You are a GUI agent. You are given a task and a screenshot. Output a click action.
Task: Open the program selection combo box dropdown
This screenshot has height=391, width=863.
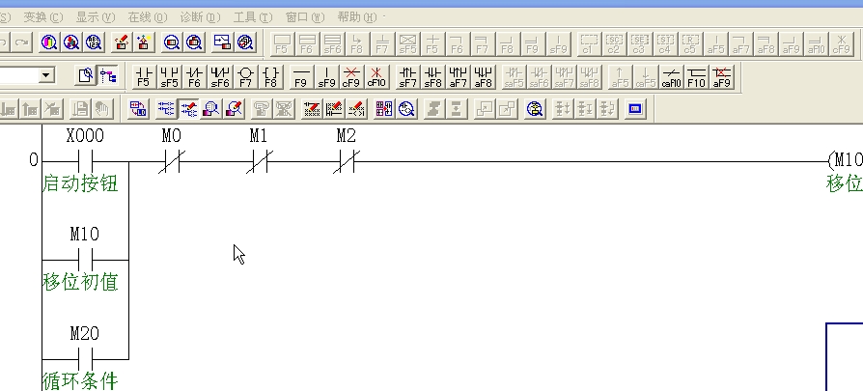click(45, 75)
